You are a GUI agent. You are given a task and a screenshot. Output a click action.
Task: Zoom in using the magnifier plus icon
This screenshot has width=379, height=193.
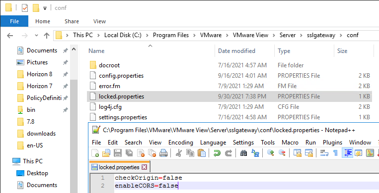point(270,153)
